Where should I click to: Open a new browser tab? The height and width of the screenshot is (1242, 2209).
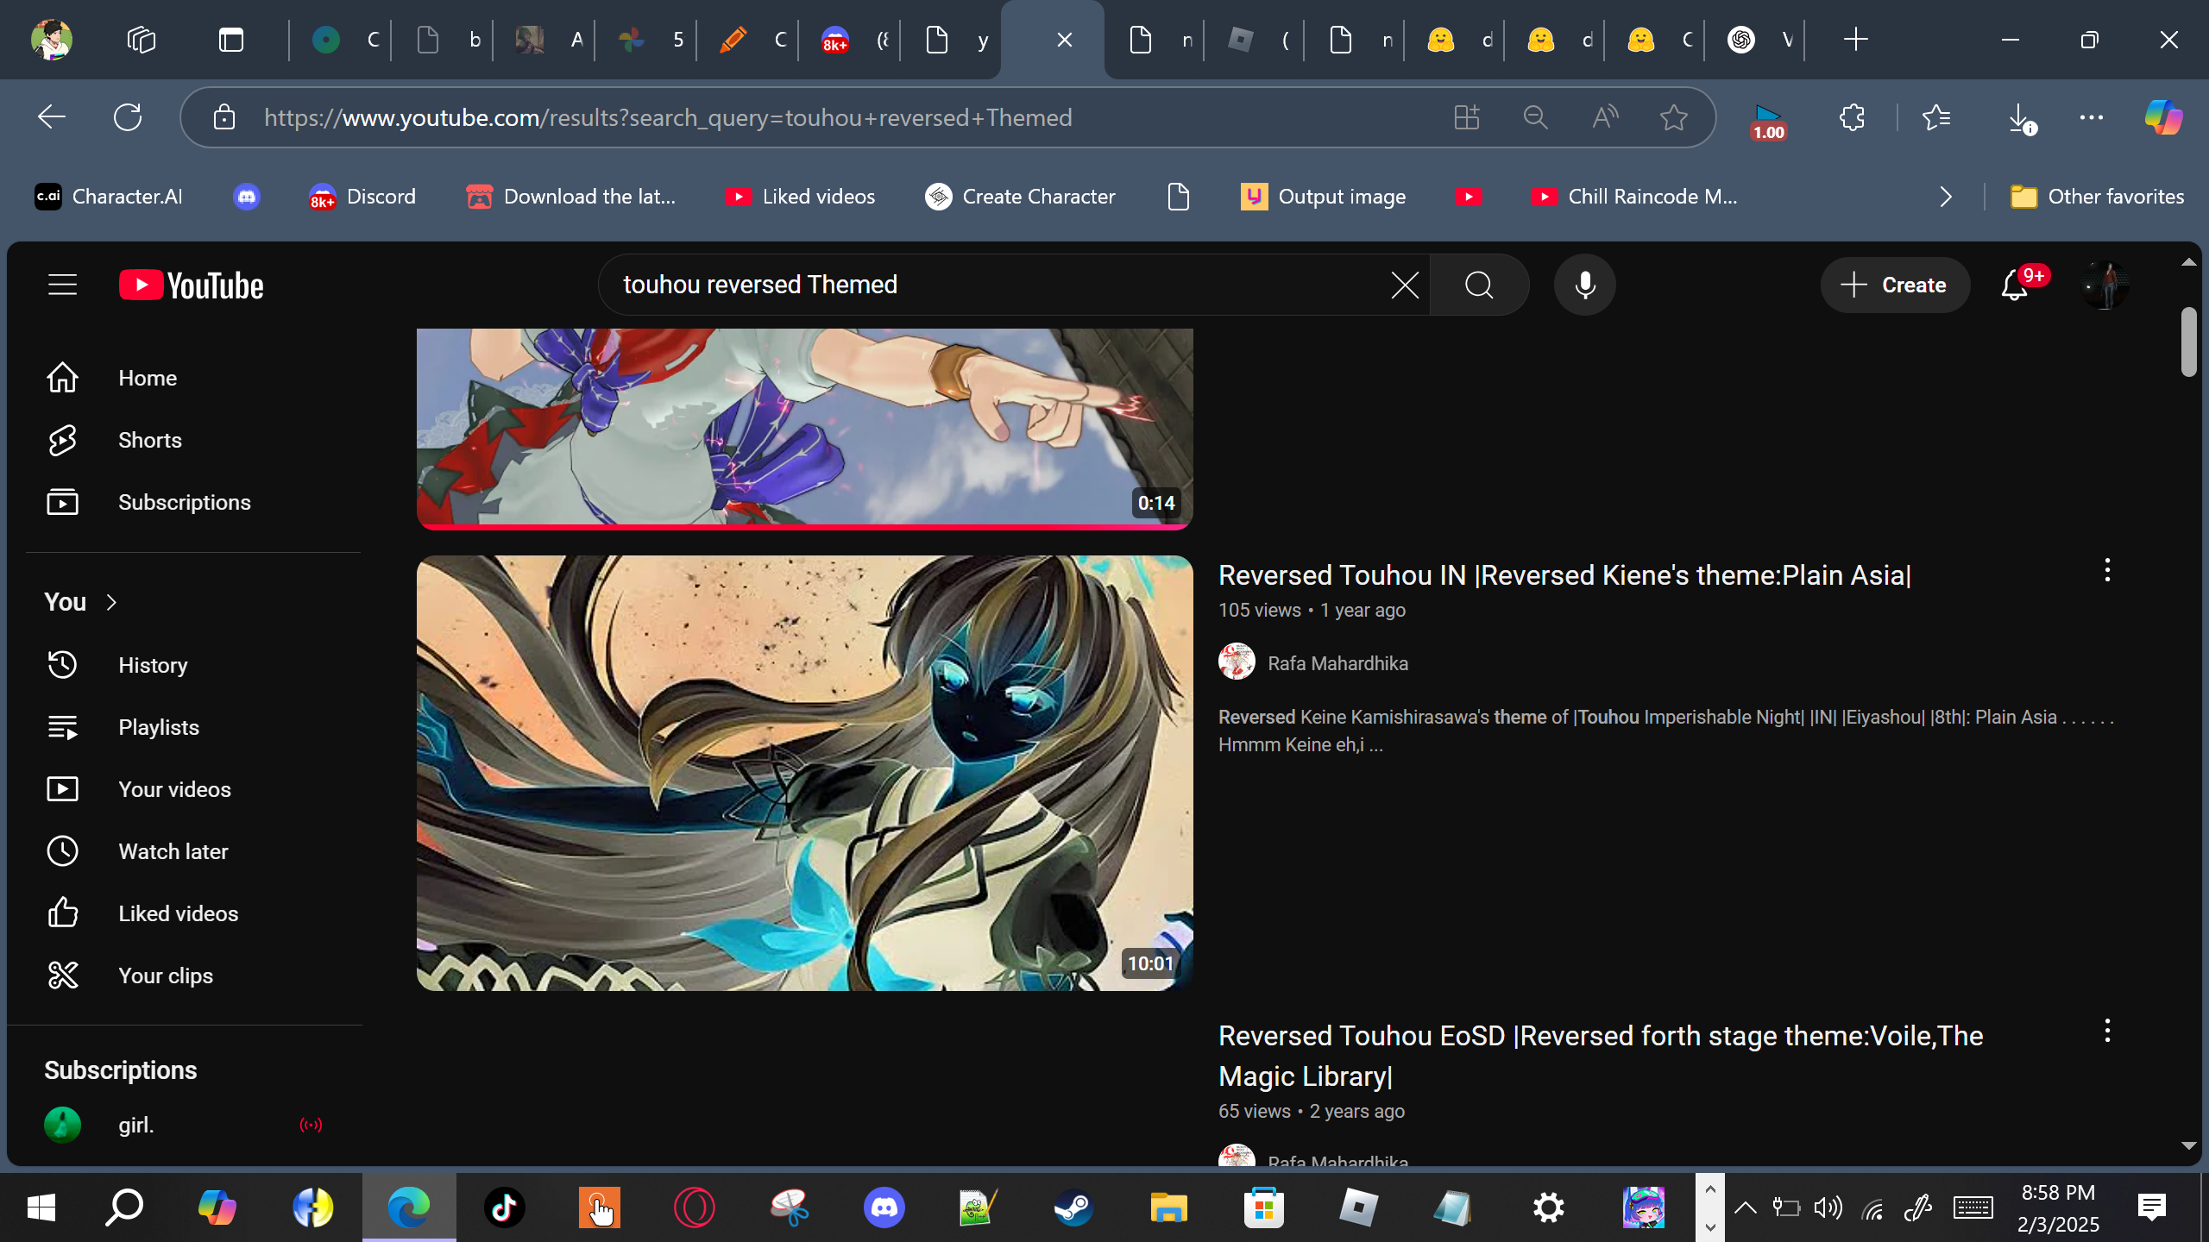pyautogui.click(x=1855, y=40)
